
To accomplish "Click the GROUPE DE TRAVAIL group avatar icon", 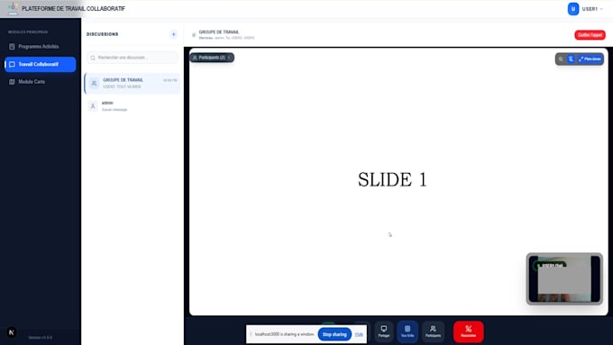I will click(94, 83).
